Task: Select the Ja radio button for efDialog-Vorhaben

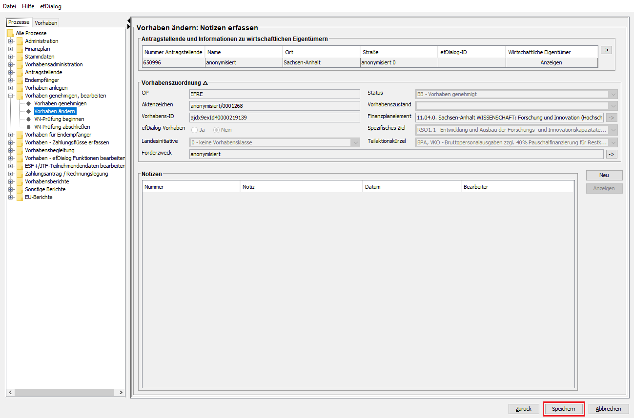Action: (x=194, y=130)
